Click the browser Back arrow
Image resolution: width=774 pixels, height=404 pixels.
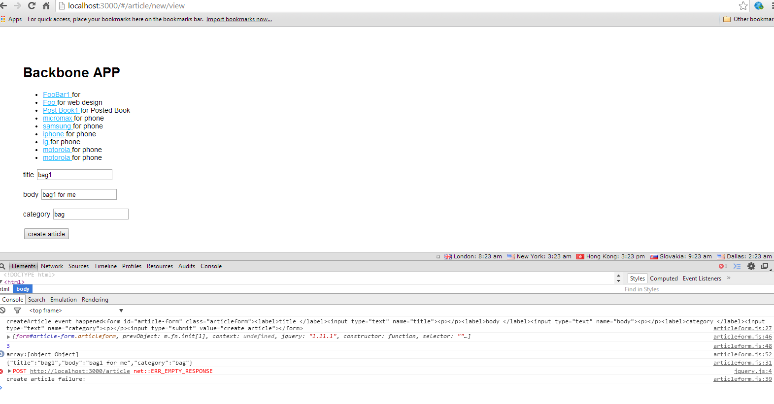(x=3, y=5)
